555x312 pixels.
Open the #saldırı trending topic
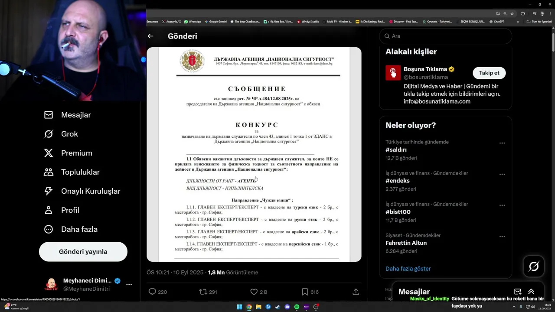click(396, 150)
